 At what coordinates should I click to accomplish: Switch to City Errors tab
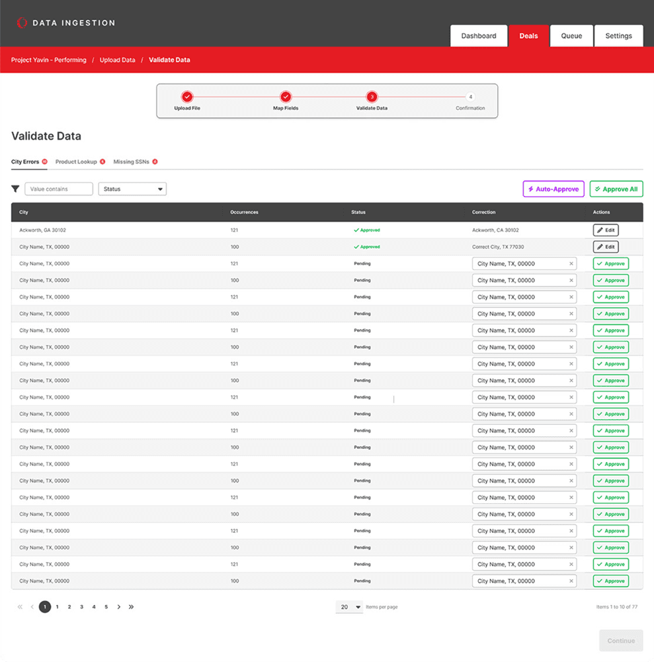(x=29, y=162)
